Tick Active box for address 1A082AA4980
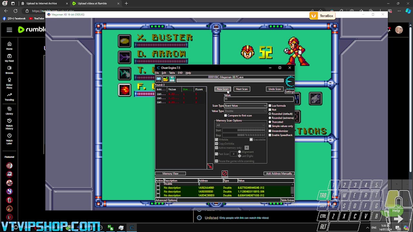The width and height of the screenshot is (413, 232). (158, 188)
